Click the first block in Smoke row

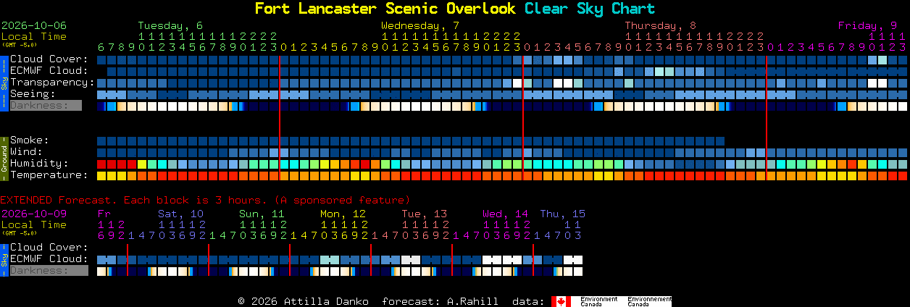click(x=101, y=140)
